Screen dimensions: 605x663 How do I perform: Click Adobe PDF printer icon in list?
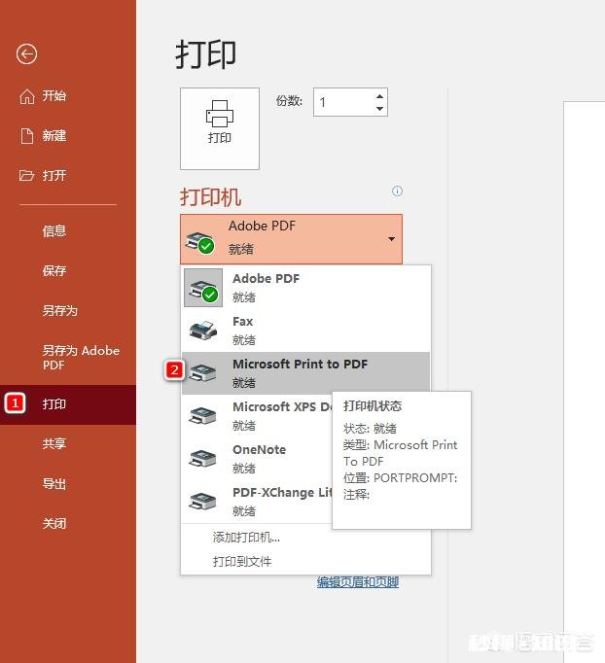[203, 288]
